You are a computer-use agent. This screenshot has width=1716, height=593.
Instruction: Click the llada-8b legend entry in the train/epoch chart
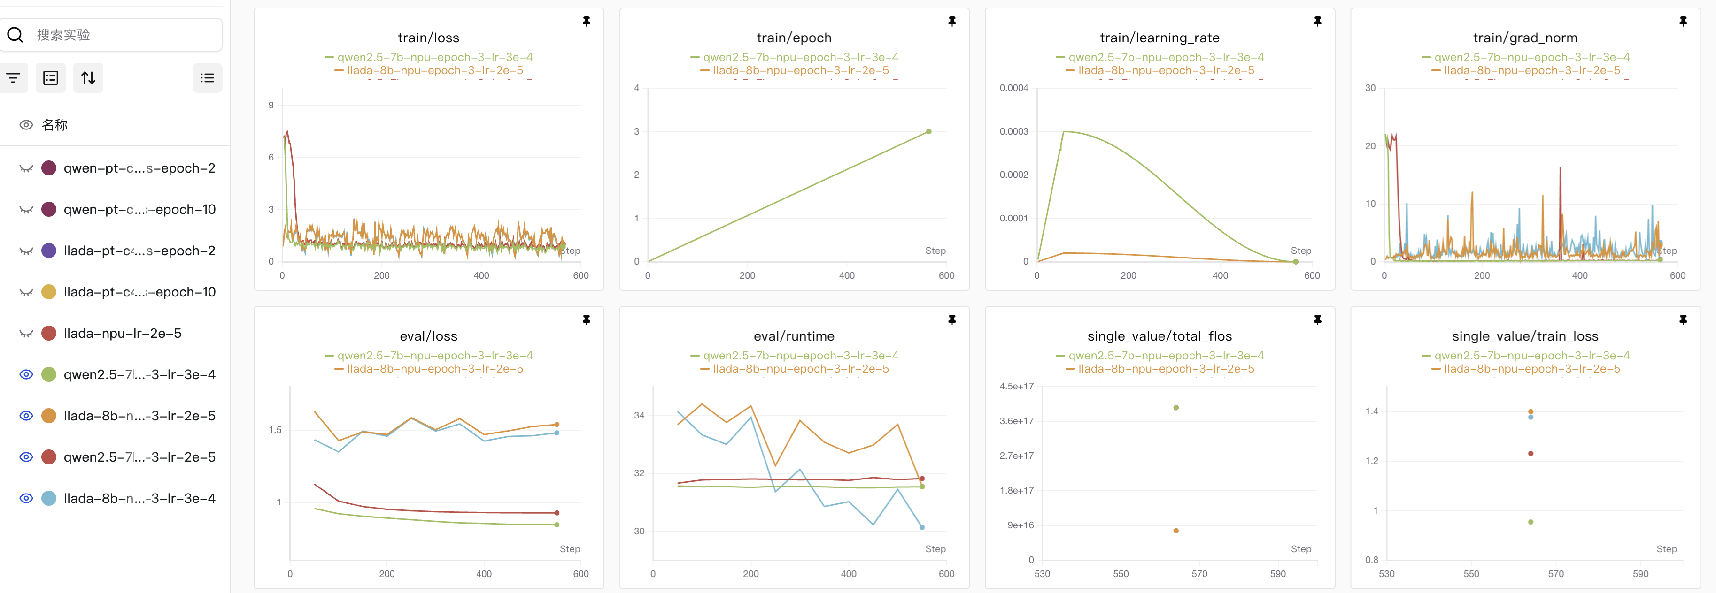[800, 70]
